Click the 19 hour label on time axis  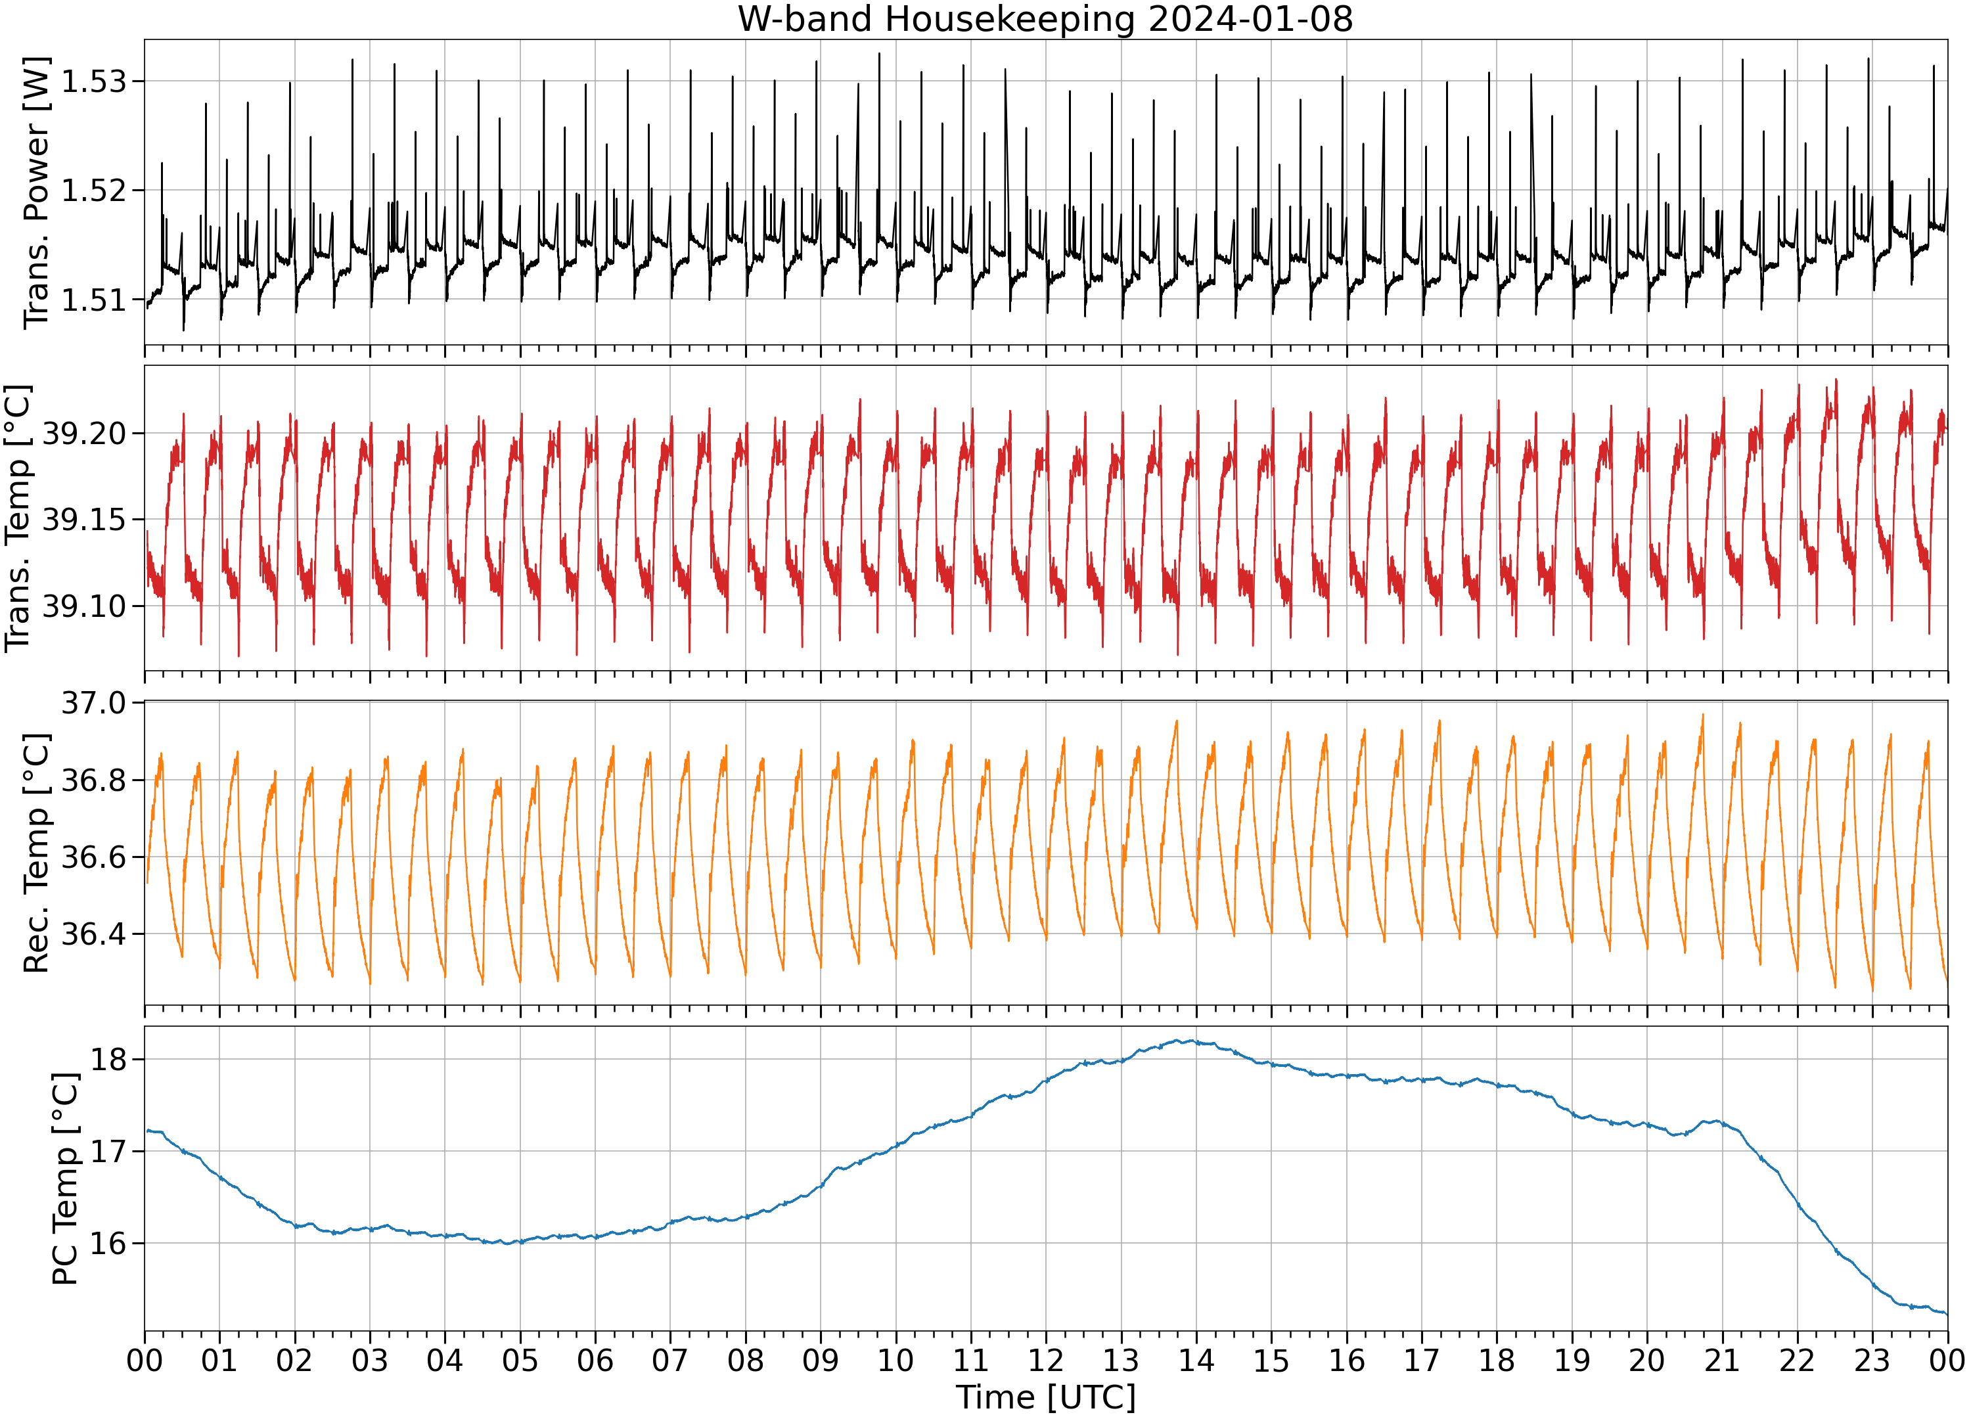[x=1572, y=1360]
